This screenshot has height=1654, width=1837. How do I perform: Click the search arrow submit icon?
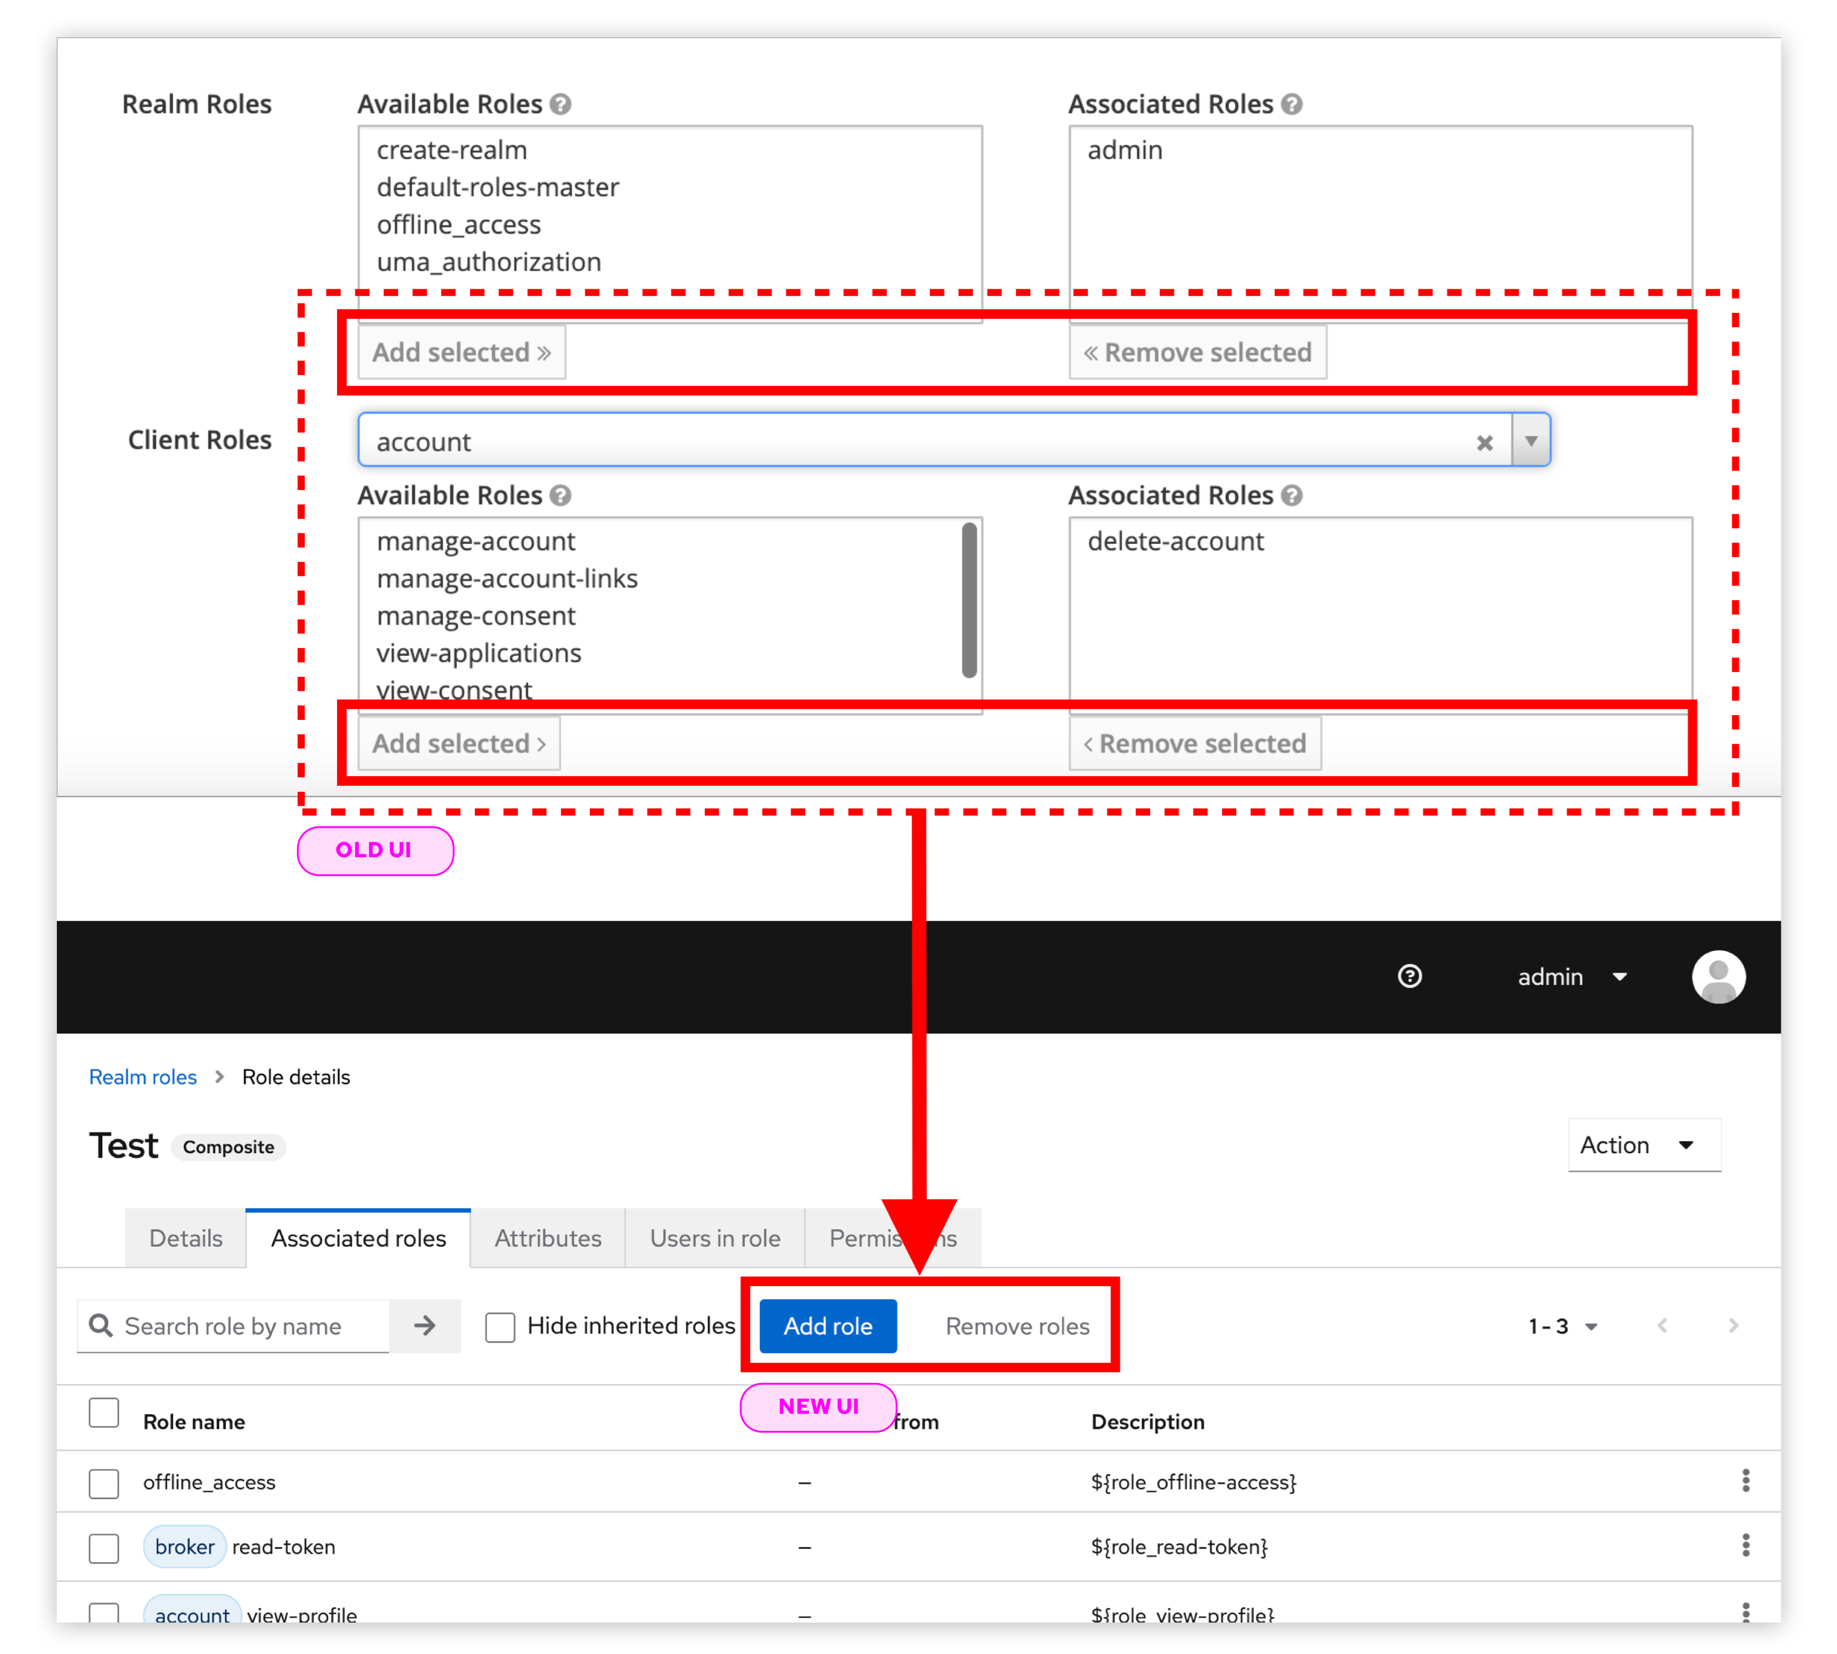click(x=425, y=1326)
